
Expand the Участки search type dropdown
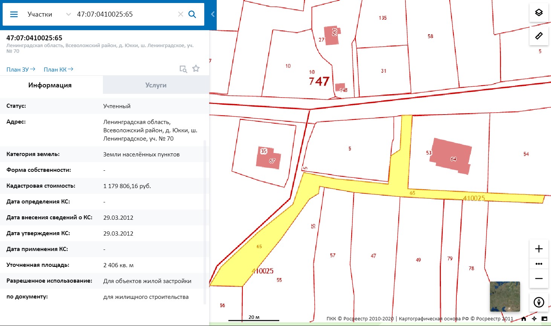[68, 14]
